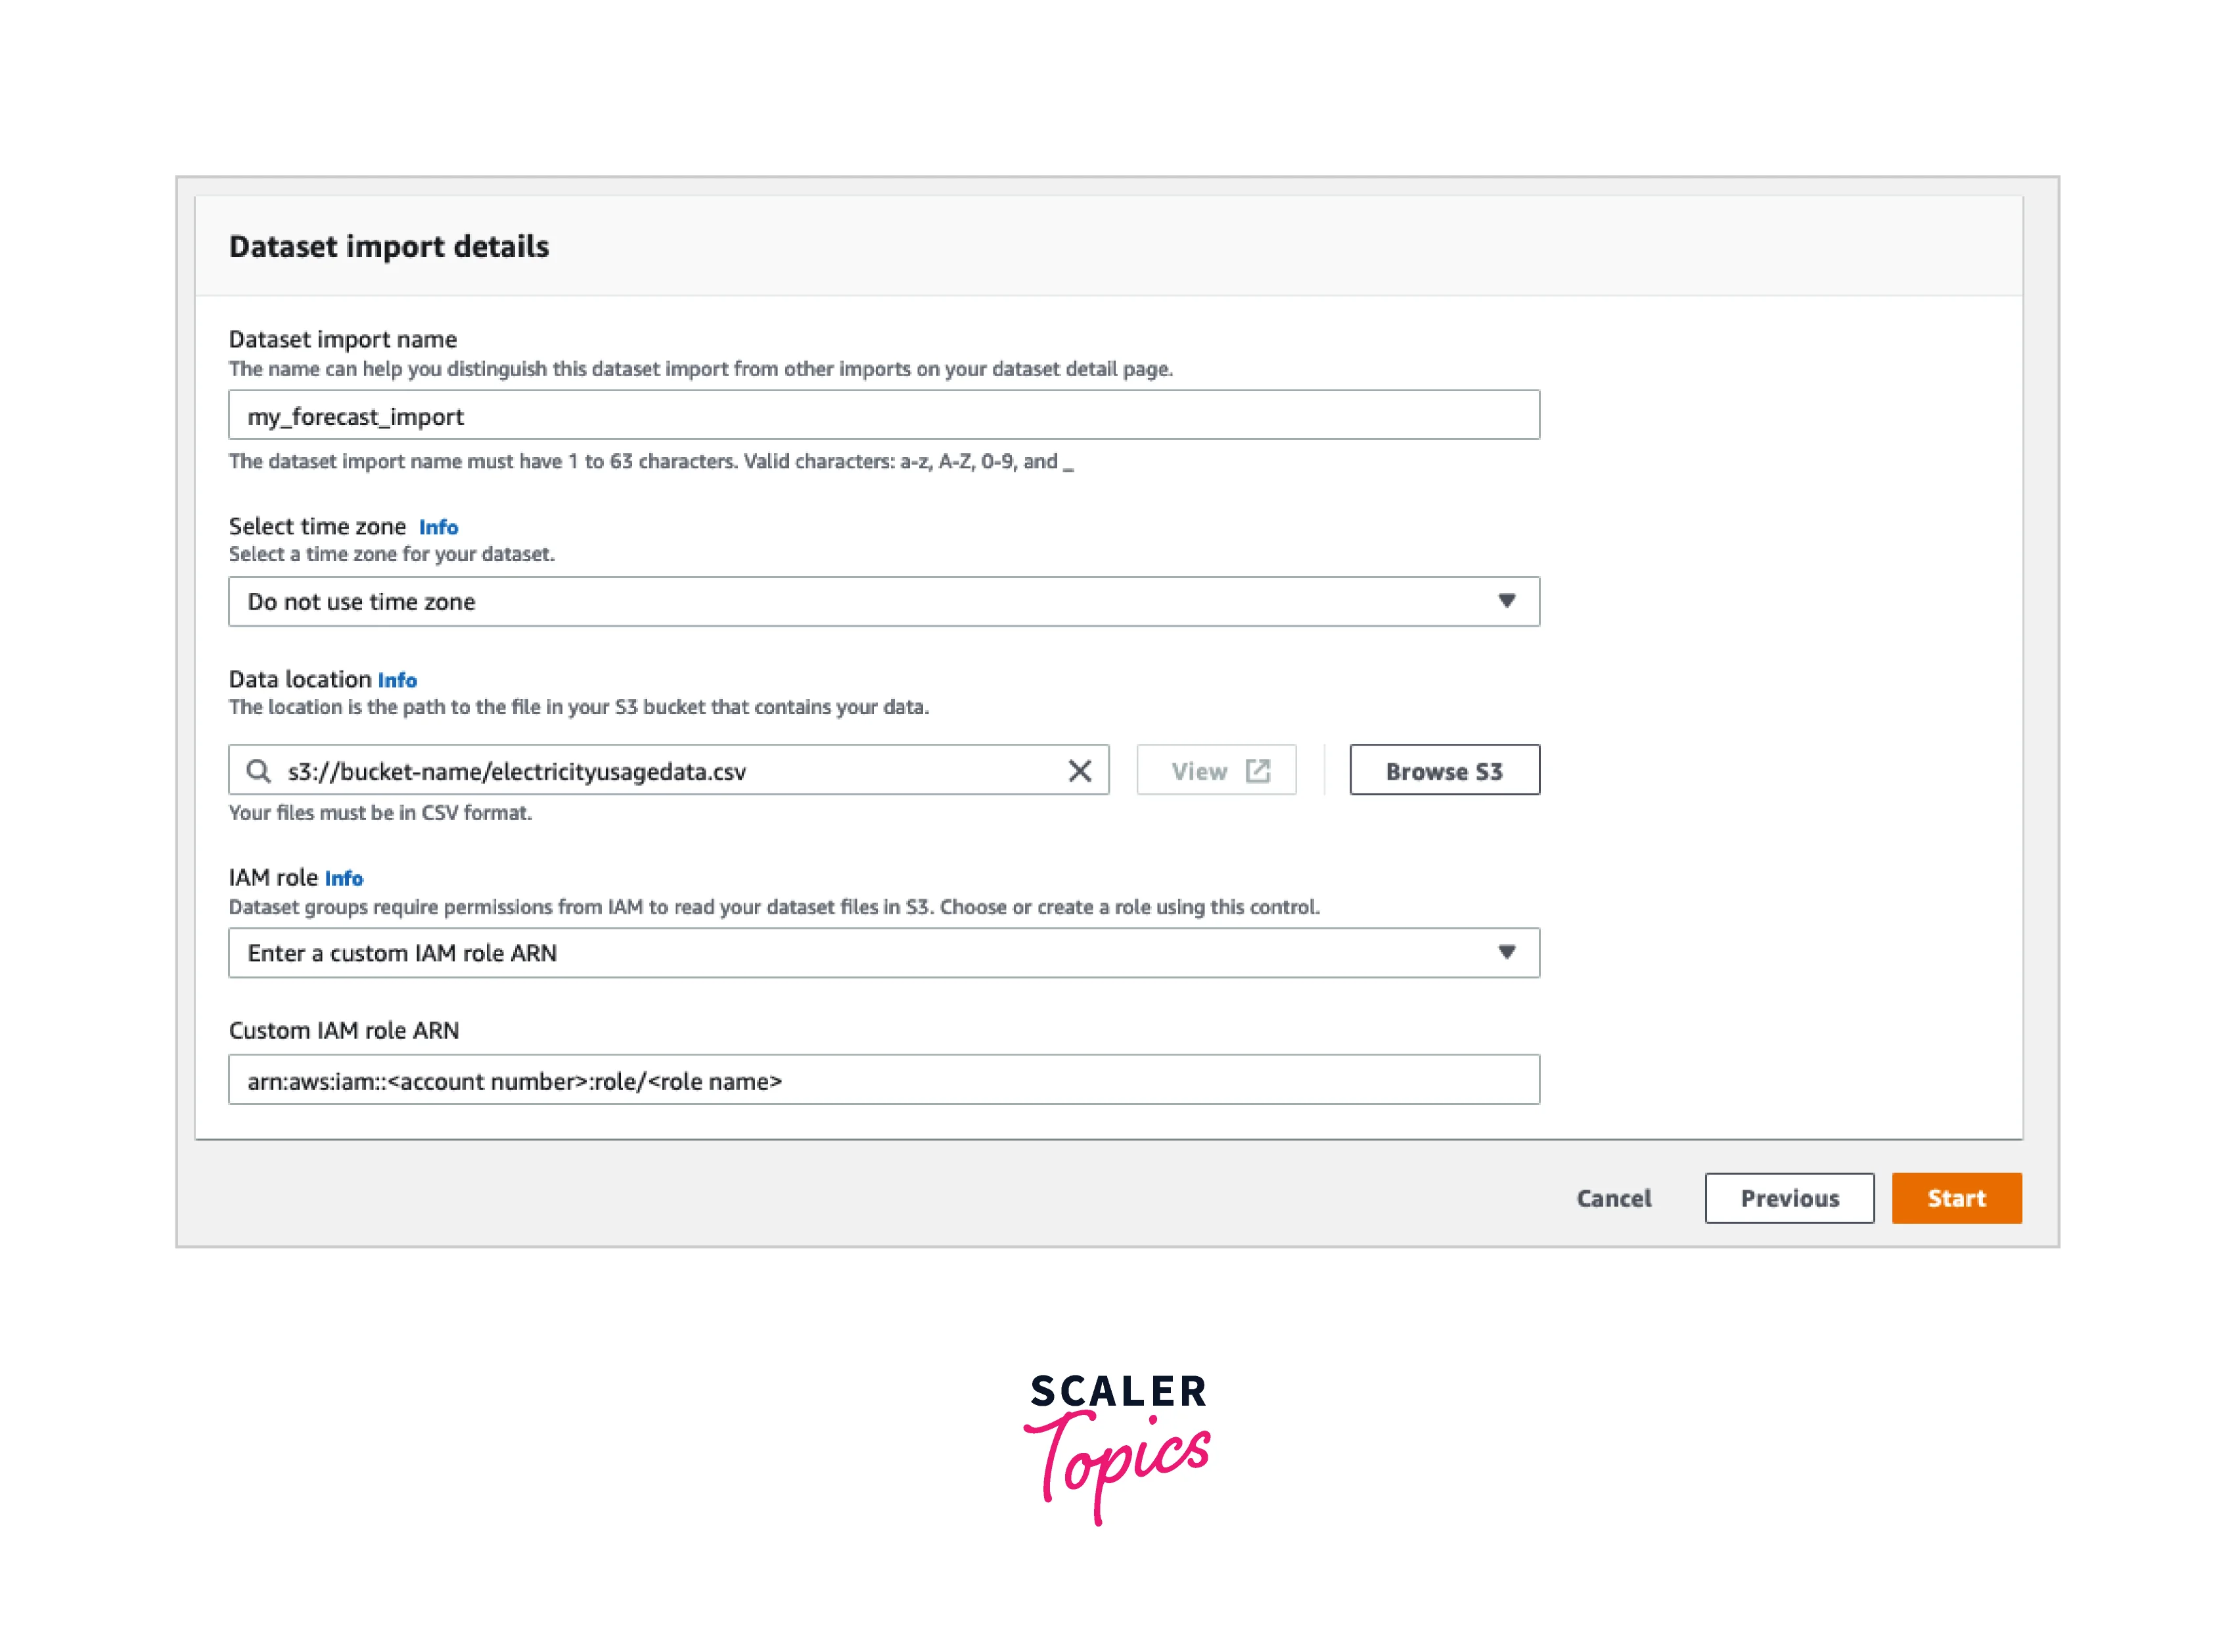Click the external link icon beside View

tap(1258, 771)
